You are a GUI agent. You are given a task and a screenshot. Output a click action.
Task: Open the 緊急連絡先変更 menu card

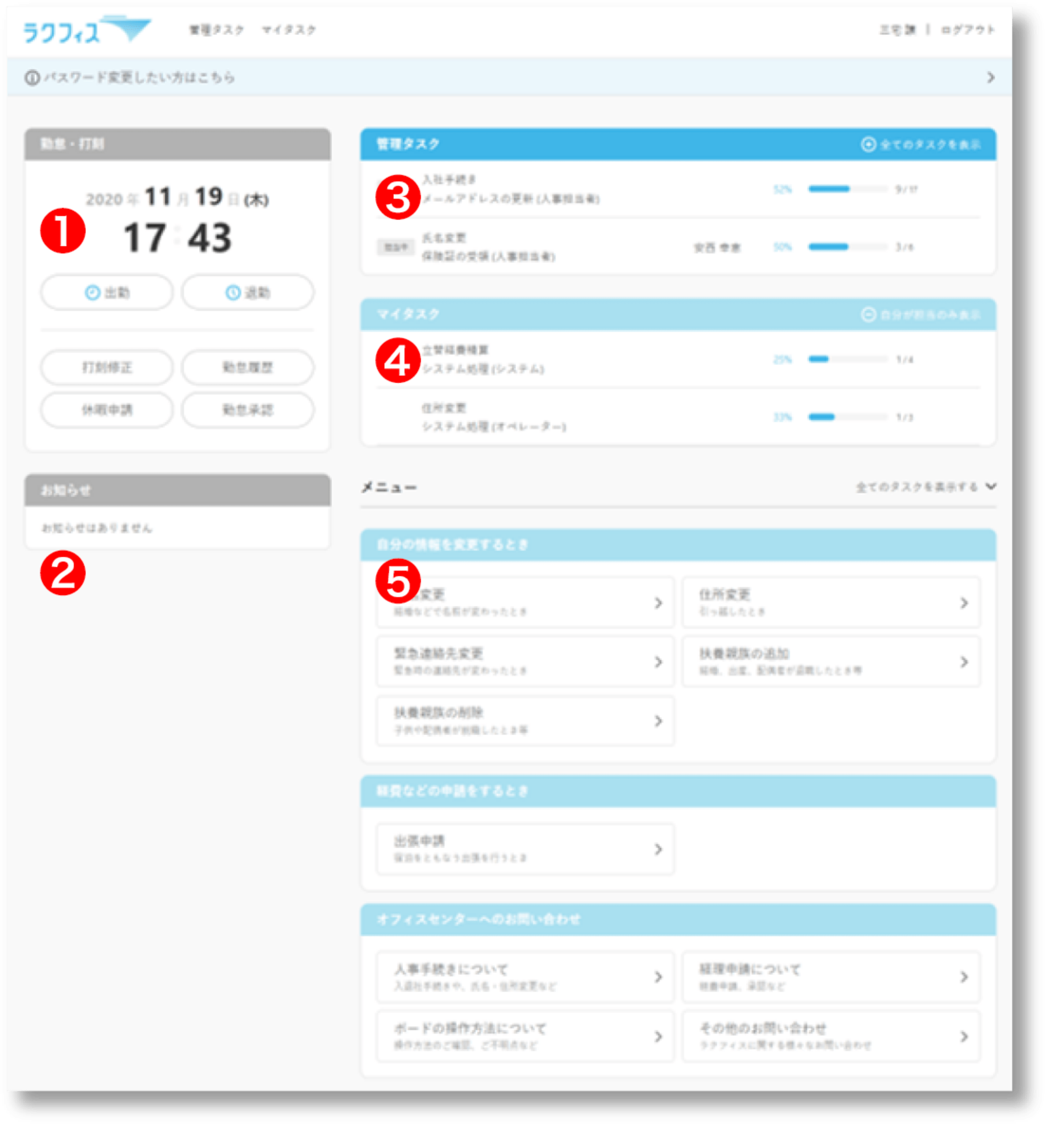tap(526, 661)
